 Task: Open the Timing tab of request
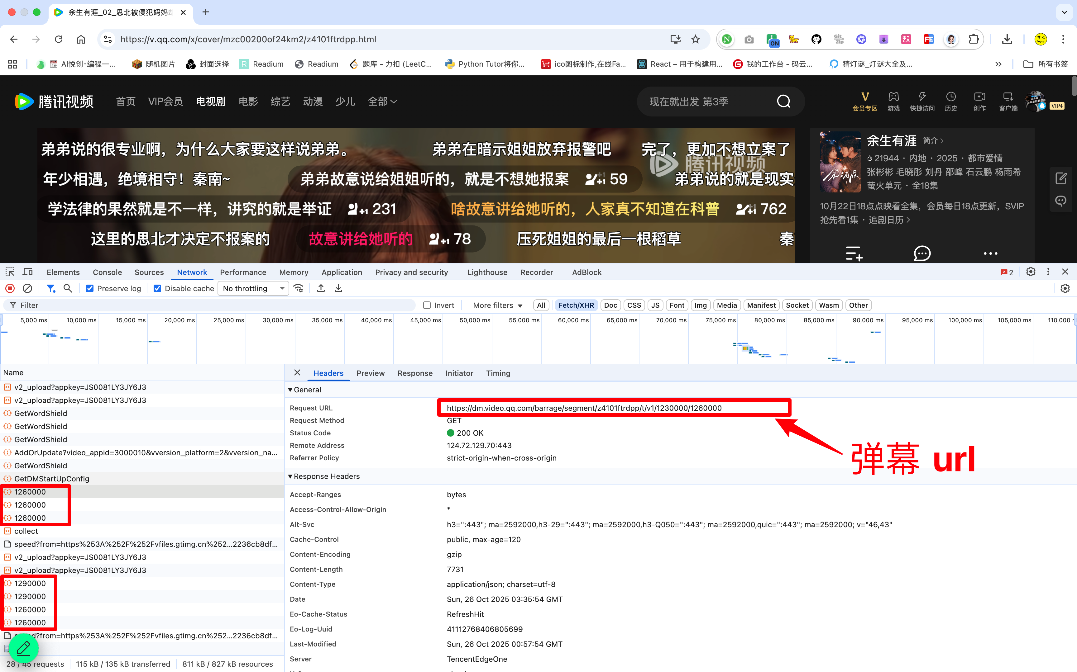click(x=498, y=373)
